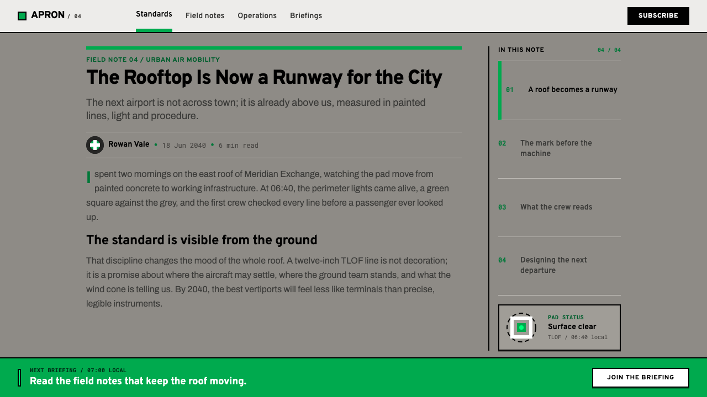Click the Field Note 04 / Urban Air Mobility label
This screenshot has height=397, width=707.
153,60
